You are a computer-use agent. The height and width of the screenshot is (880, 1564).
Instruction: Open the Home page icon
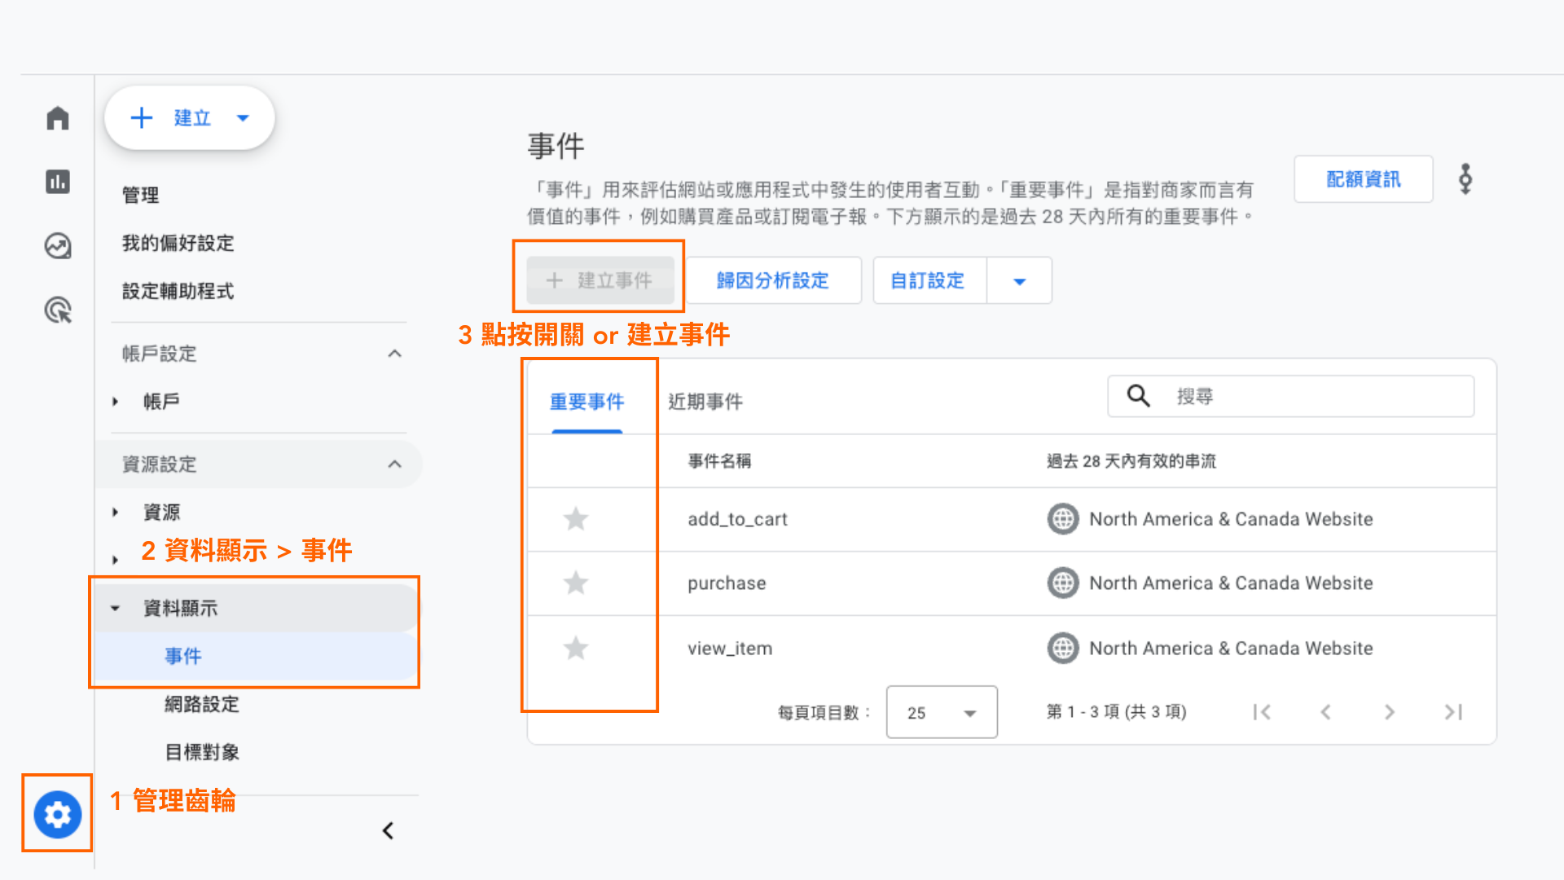point(56,117)
